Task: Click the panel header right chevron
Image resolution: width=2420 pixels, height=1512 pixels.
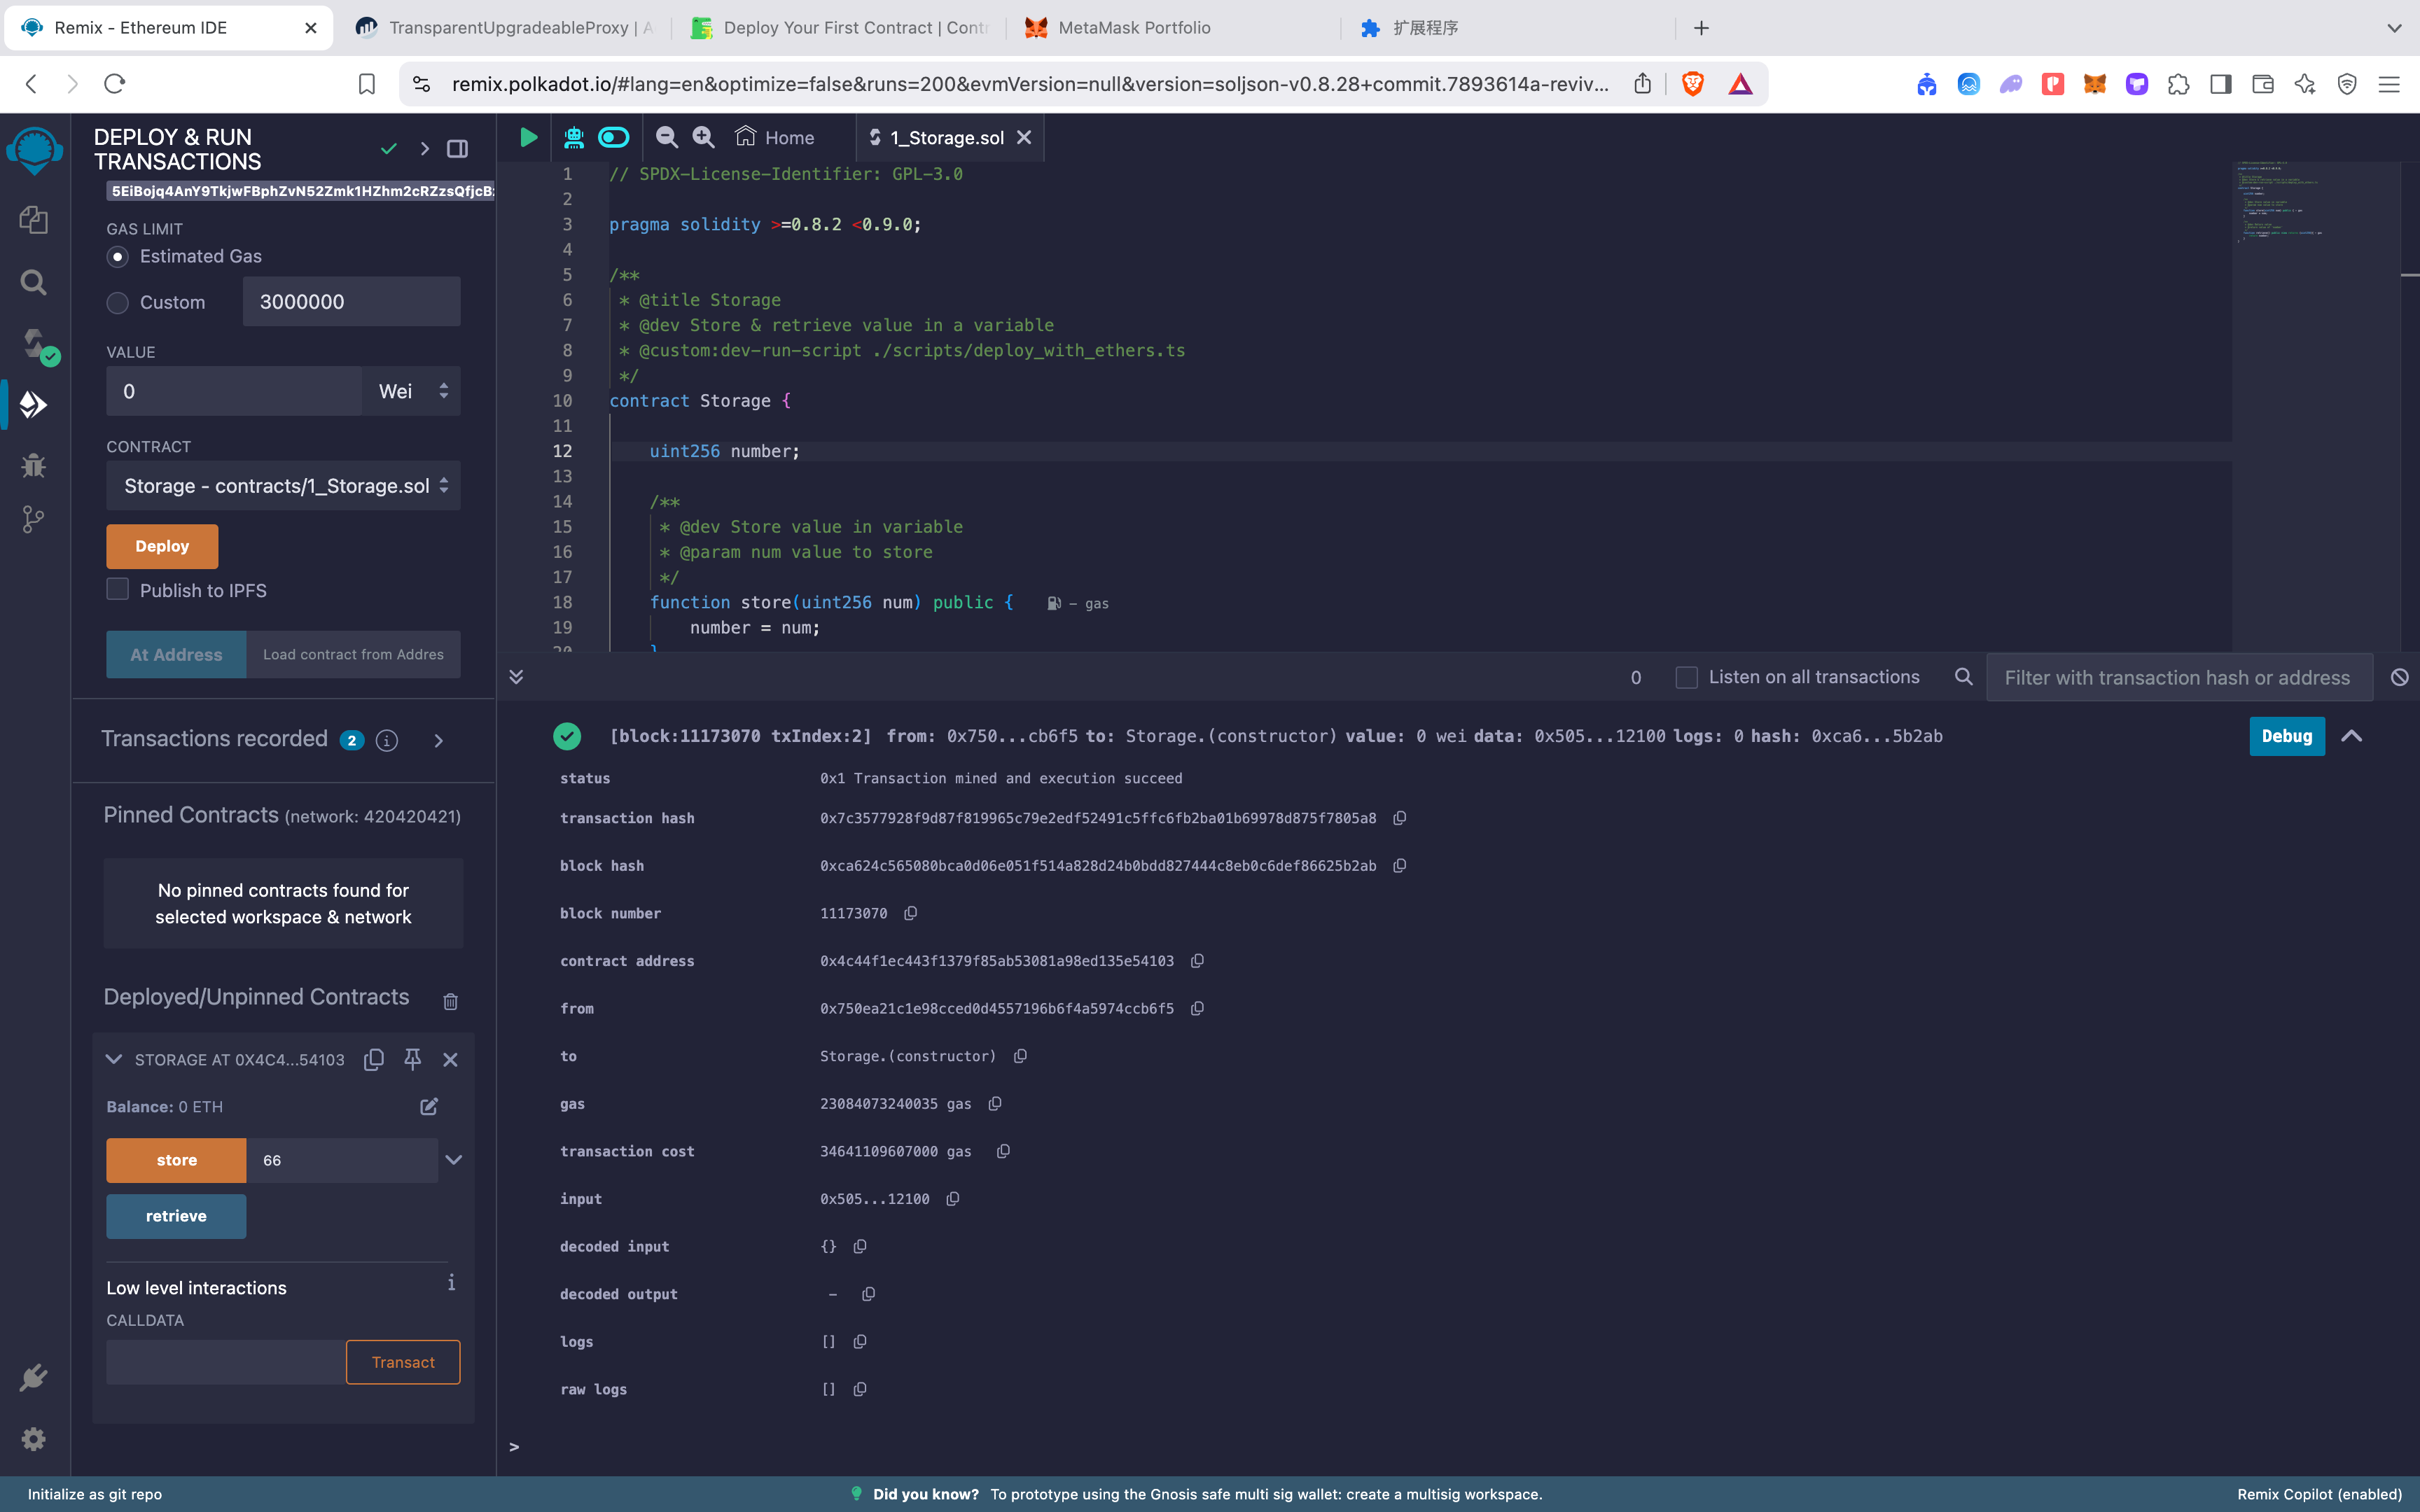Action: click(x=424, y=149)
